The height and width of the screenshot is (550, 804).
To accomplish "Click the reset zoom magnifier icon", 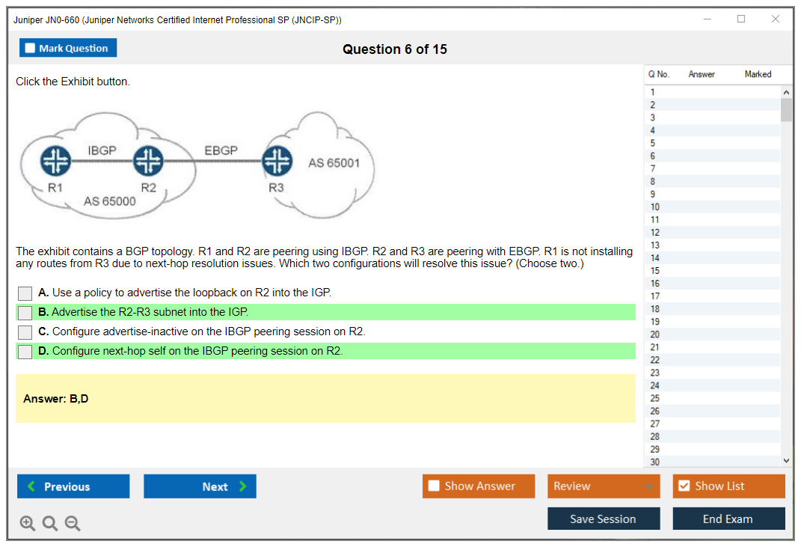I will (50, 524).
